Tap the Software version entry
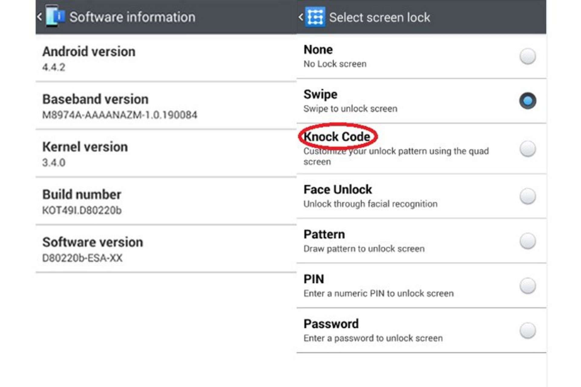581x387 pixels. click(166, 249)
